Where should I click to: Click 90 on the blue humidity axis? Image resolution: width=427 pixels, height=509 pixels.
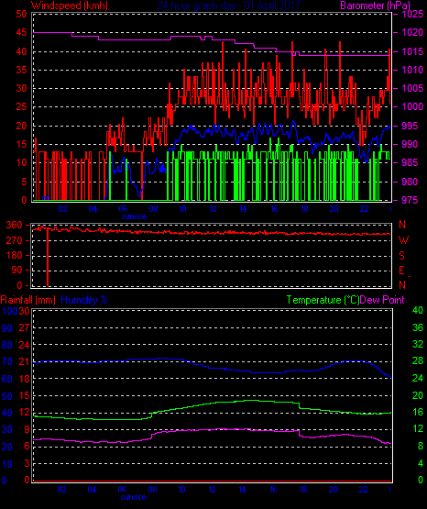click(x=6, y=328)
